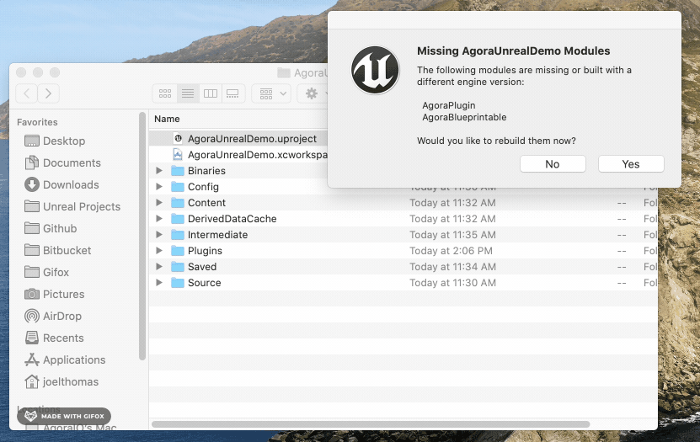Go forward in Finder navigation
The width and height of the screenshot is (700, 442).
[x=48, y=93]
